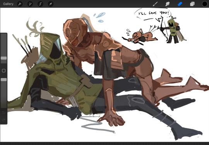The image size is (209, 145).
Task: Adjust the brush opacity slider handle
Action: click(x=4, y=80)
